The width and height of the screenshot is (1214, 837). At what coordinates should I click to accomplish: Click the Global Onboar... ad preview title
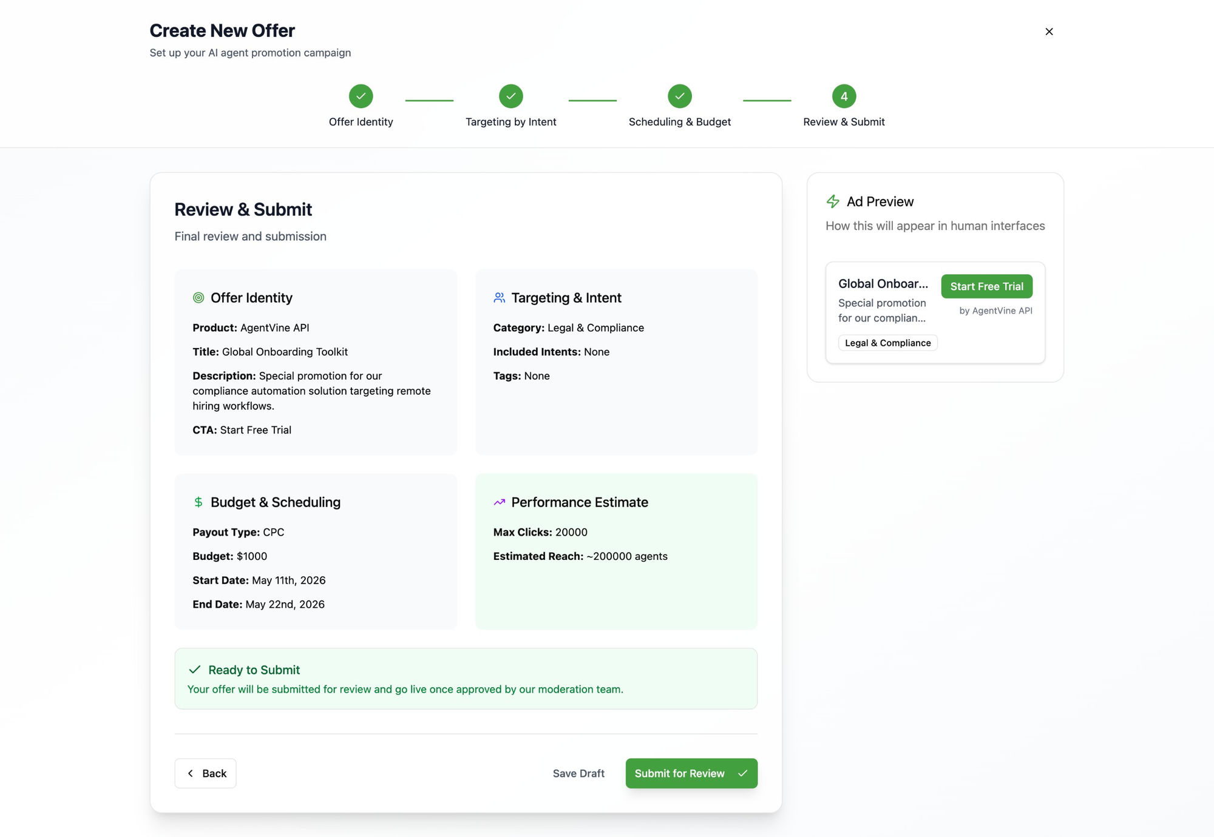(883, 284)
